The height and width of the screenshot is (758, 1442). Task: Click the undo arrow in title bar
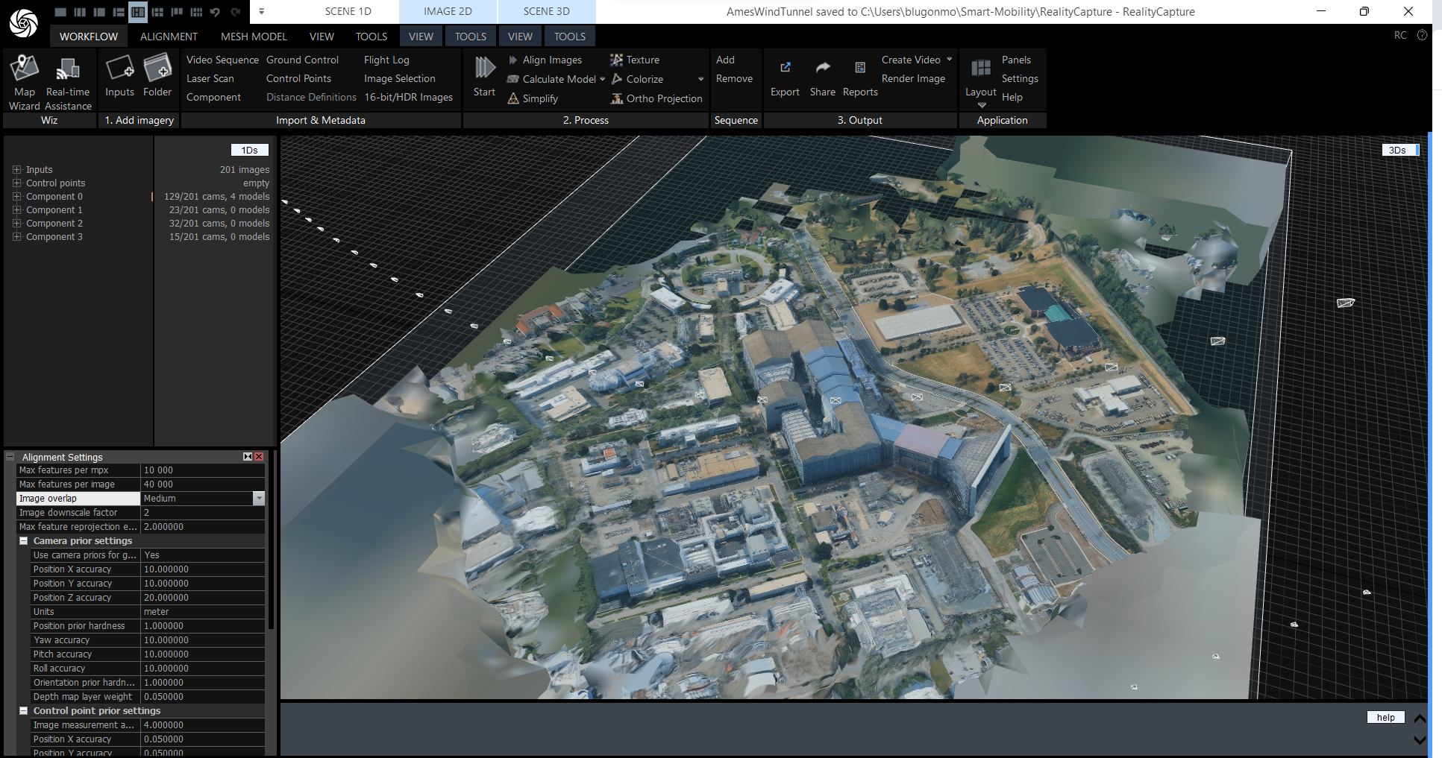215,12
